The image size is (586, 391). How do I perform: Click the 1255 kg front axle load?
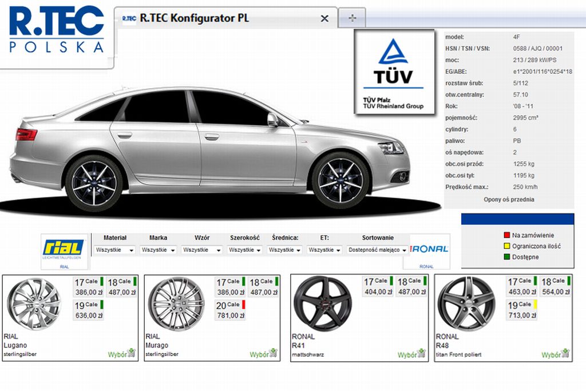point(524,164)
